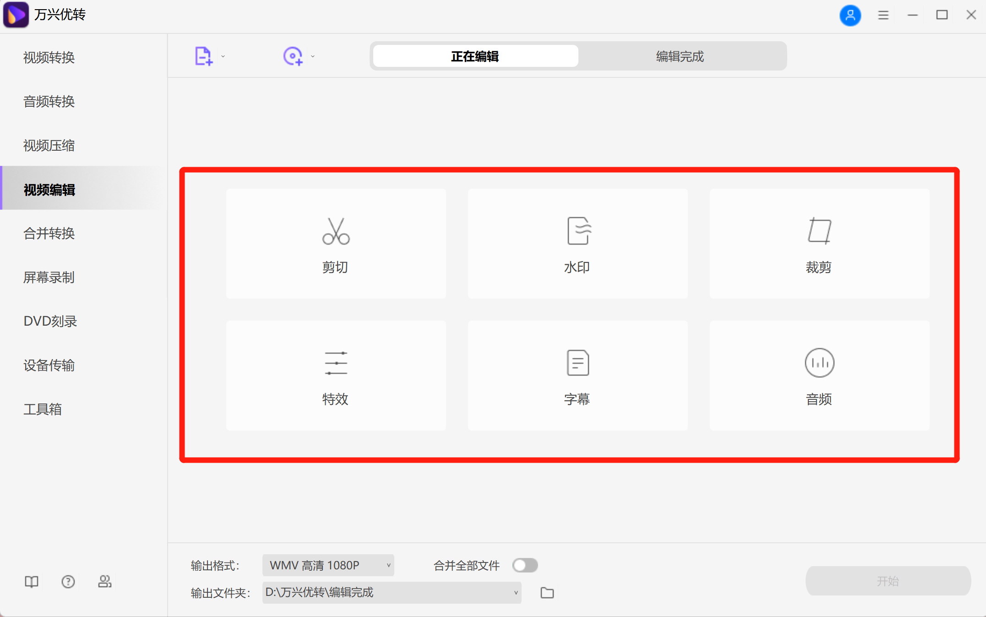Open the user account avatar menu
The image size is (986, 617).
click(x=850, y=15)
